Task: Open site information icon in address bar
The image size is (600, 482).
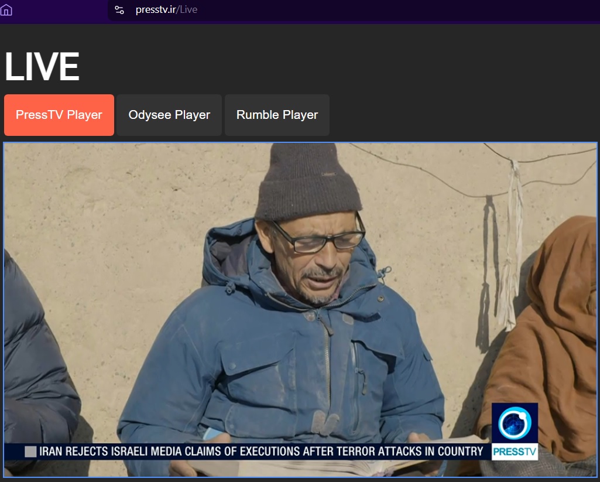Action: [119, 10]
